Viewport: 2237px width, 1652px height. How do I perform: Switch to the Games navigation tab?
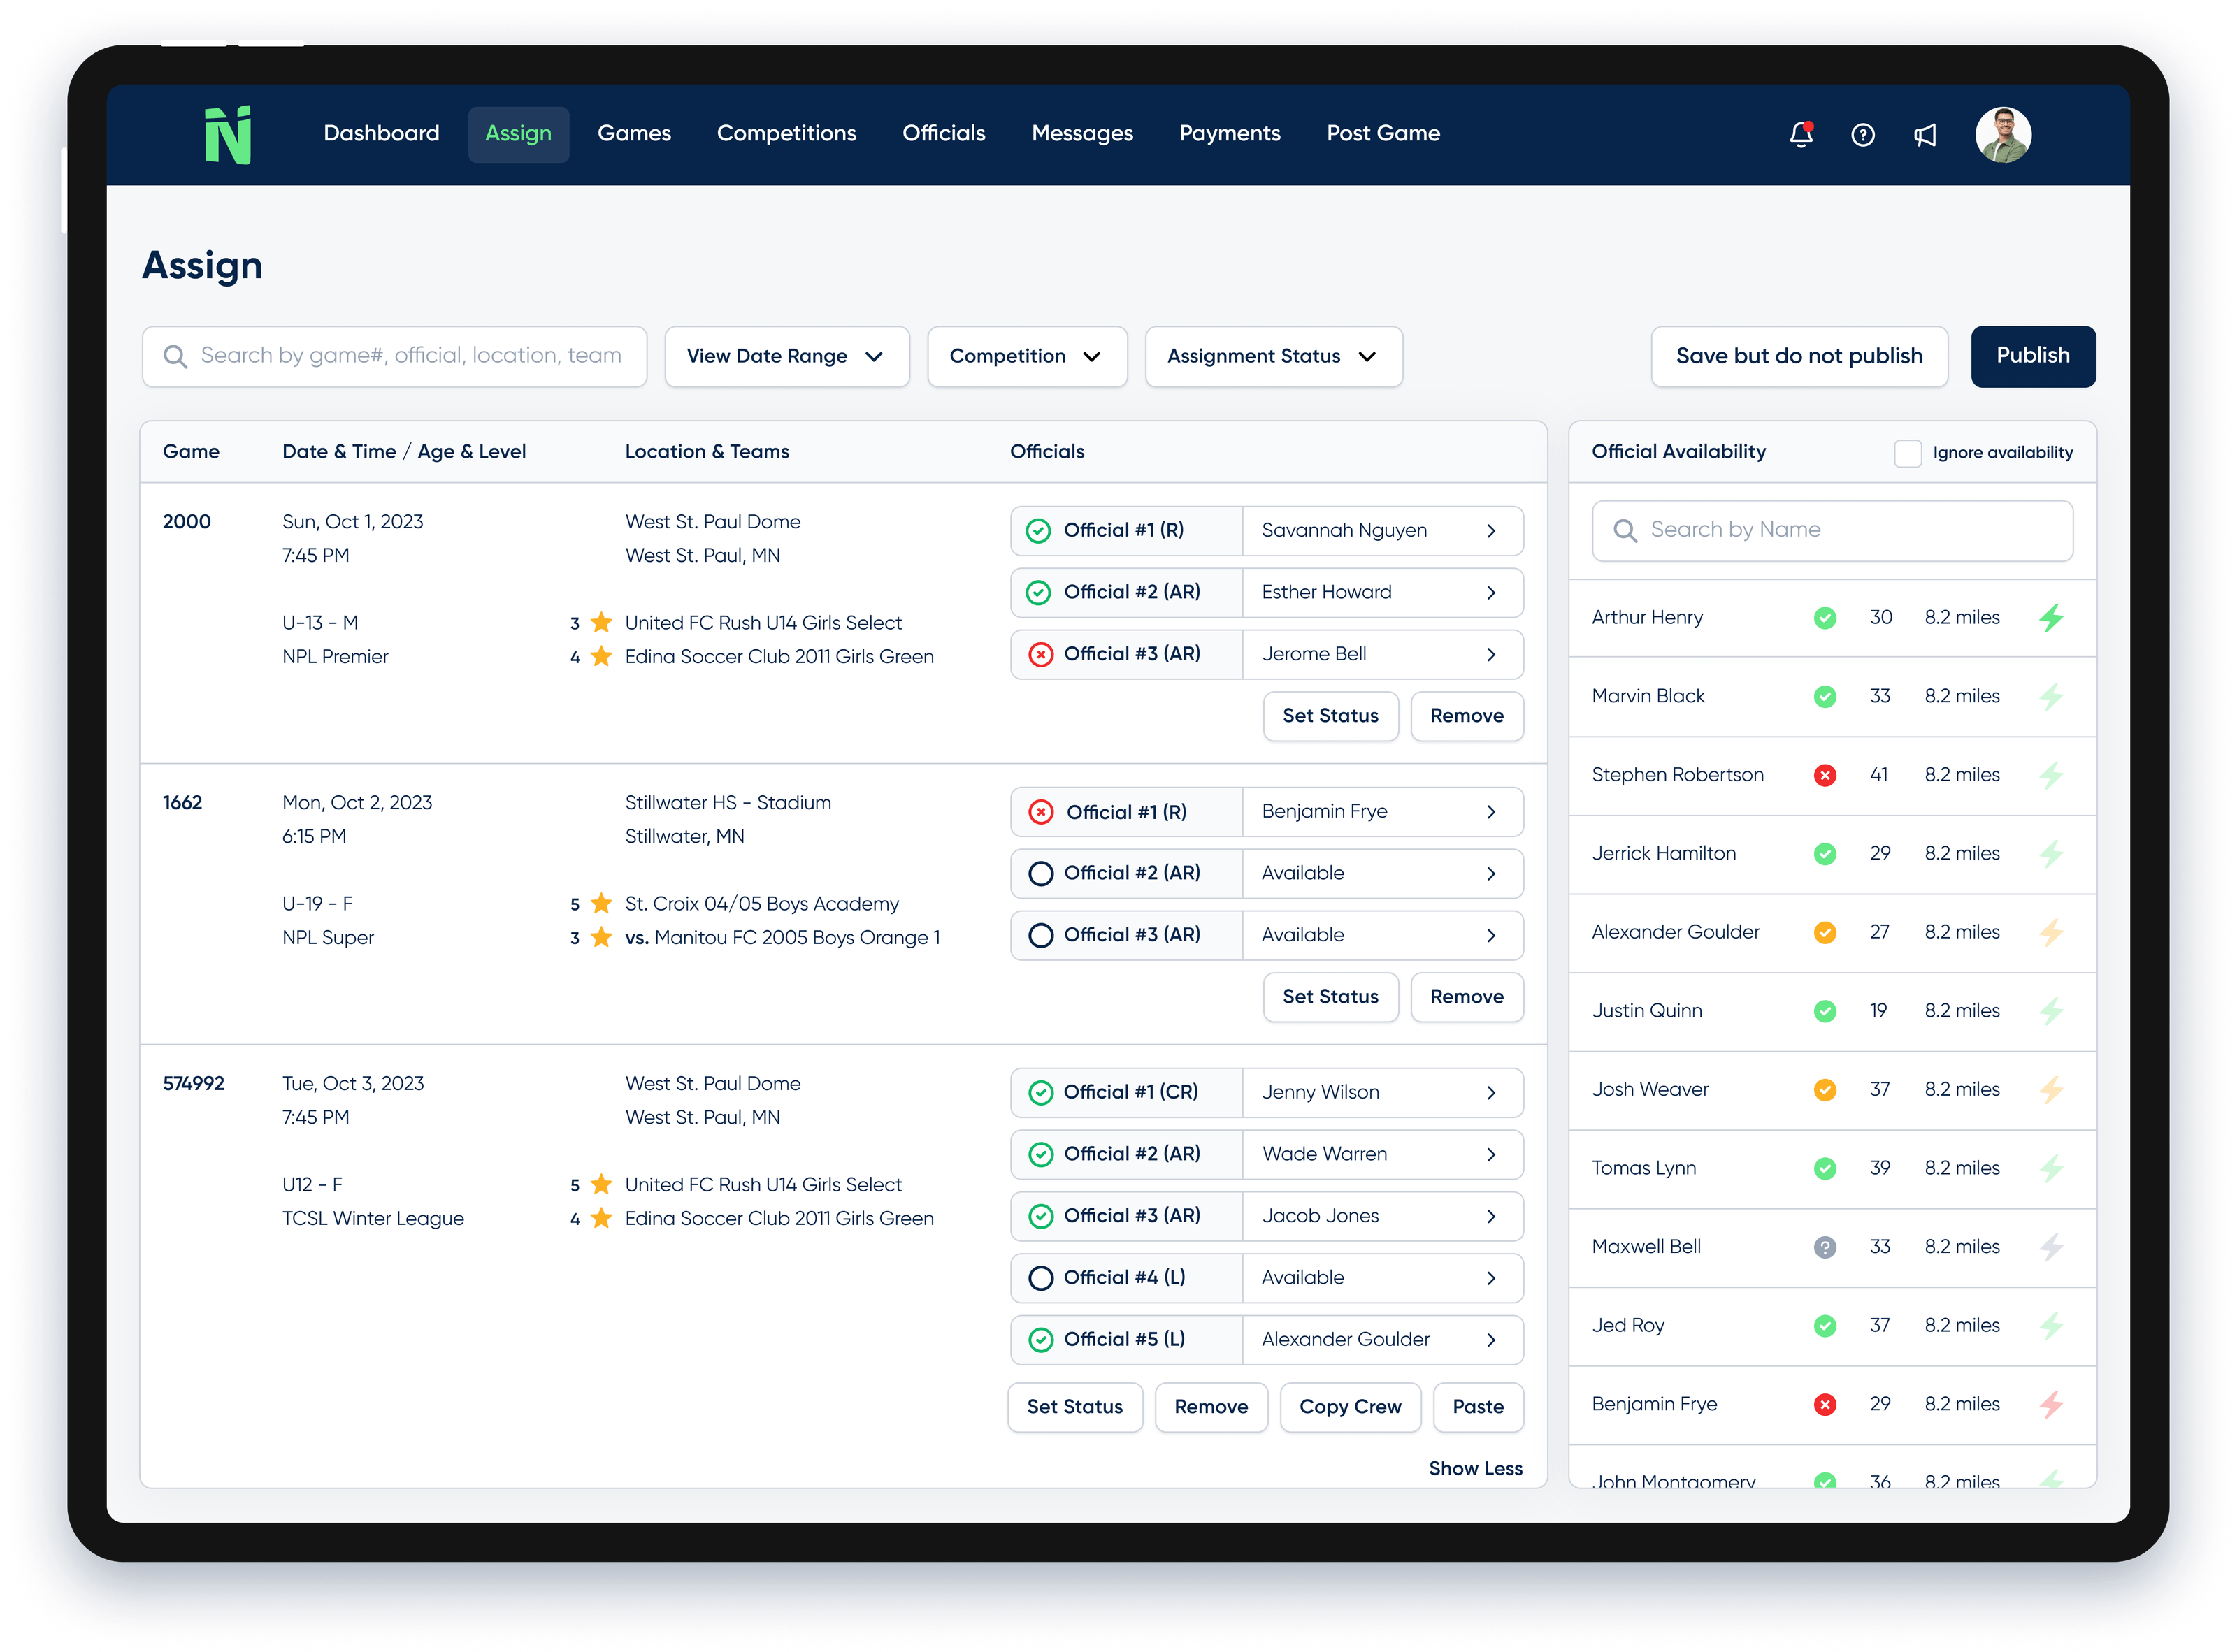tap(634, 133)
